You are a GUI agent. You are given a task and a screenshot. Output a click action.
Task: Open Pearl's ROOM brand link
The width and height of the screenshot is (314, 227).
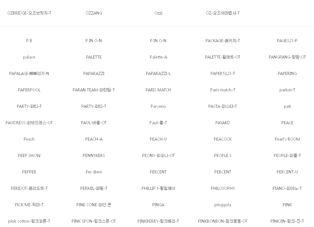[x=287, y=139]
